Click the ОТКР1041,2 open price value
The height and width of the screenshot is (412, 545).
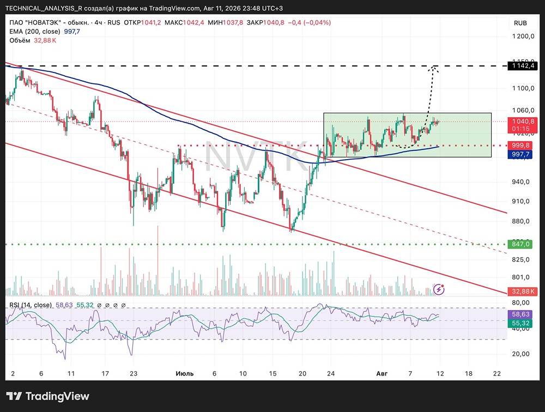coord(142,22)
